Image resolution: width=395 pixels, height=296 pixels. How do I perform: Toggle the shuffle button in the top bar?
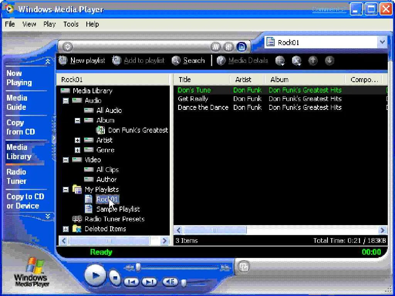click(215, 47)
